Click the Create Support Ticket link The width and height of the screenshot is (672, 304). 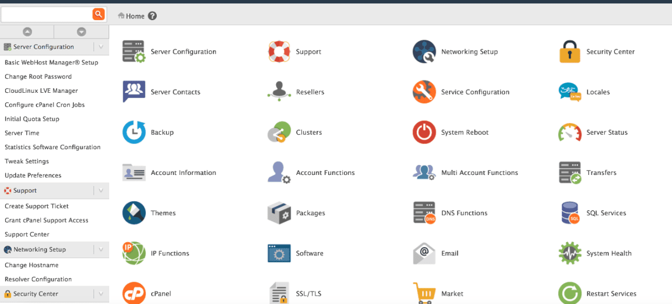(x=38, y=206)
